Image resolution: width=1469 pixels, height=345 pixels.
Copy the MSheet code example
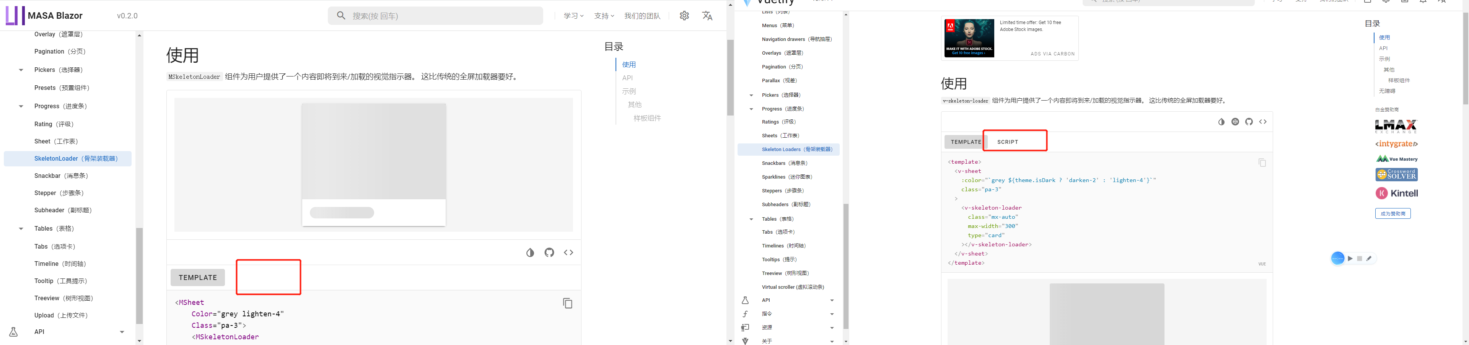[567, 303]
